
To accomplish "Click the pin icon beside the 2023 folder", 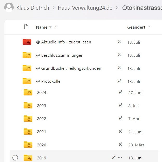I will tap(120, 105).
